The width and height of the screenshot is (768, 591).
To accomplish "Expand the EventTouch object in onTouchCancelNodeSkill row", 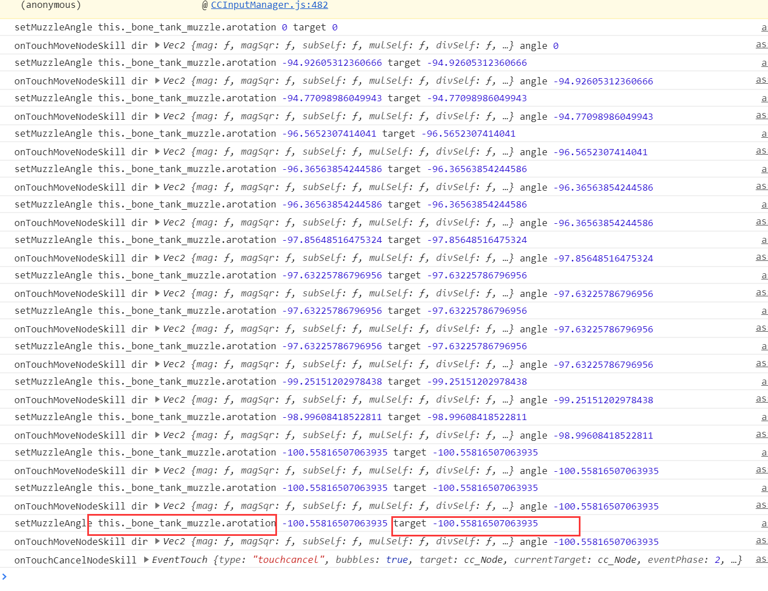I will tap(146, 560).
